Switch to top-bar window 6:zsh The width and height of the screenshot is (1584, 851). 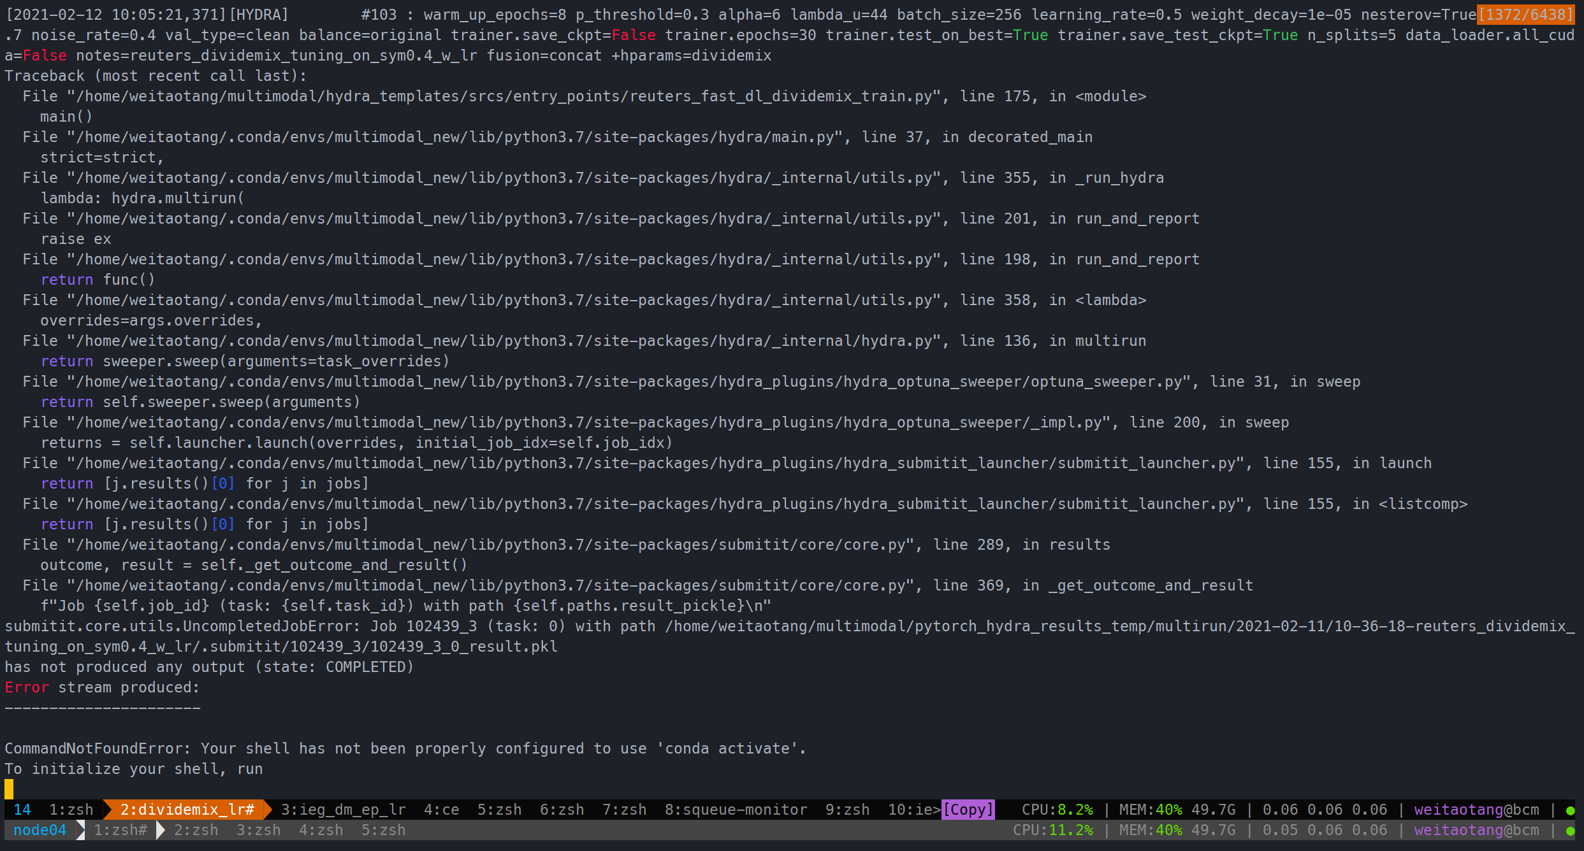(562, 810)
